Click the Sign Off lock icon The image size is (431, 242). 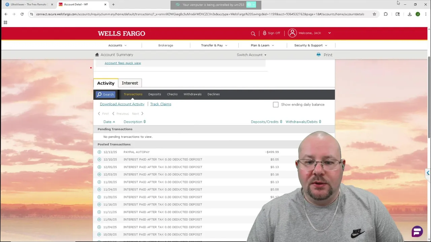point(264,33)
